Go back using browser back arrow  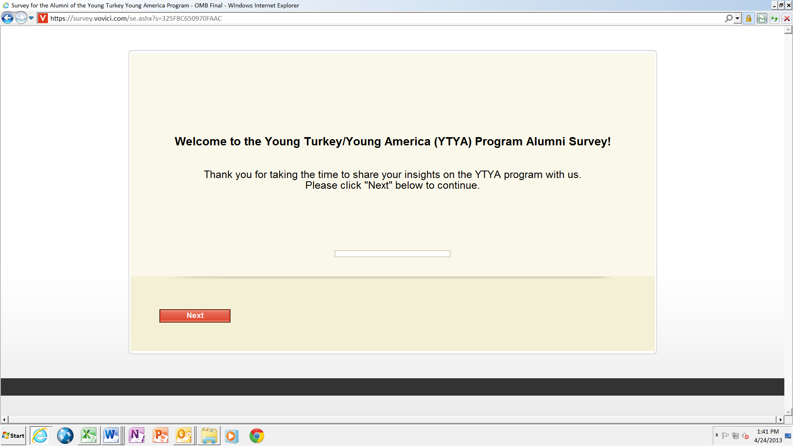click(x=8, y=18)
